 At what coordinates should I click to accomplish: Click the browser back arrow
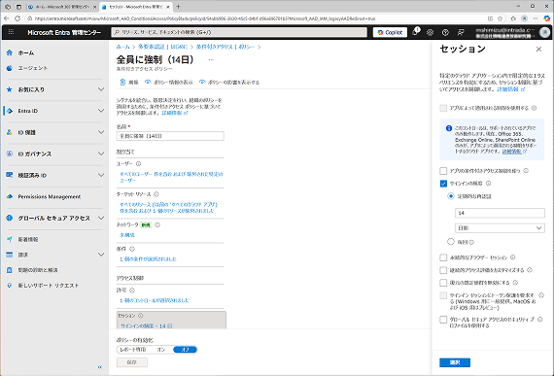(6, 18)
